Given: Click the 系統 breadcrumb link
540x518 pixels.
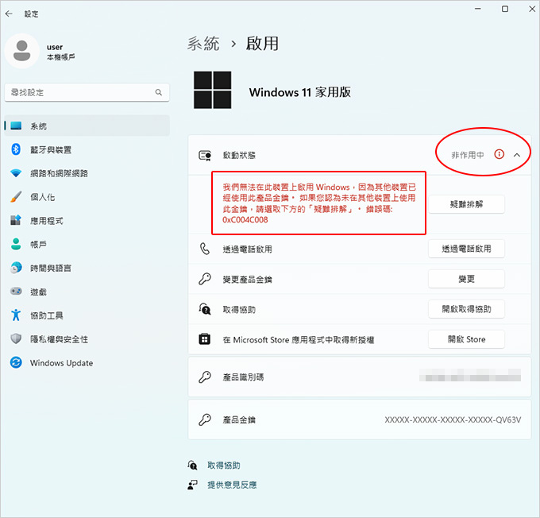Looking at the screenshot, I should [x=203, y=44].
